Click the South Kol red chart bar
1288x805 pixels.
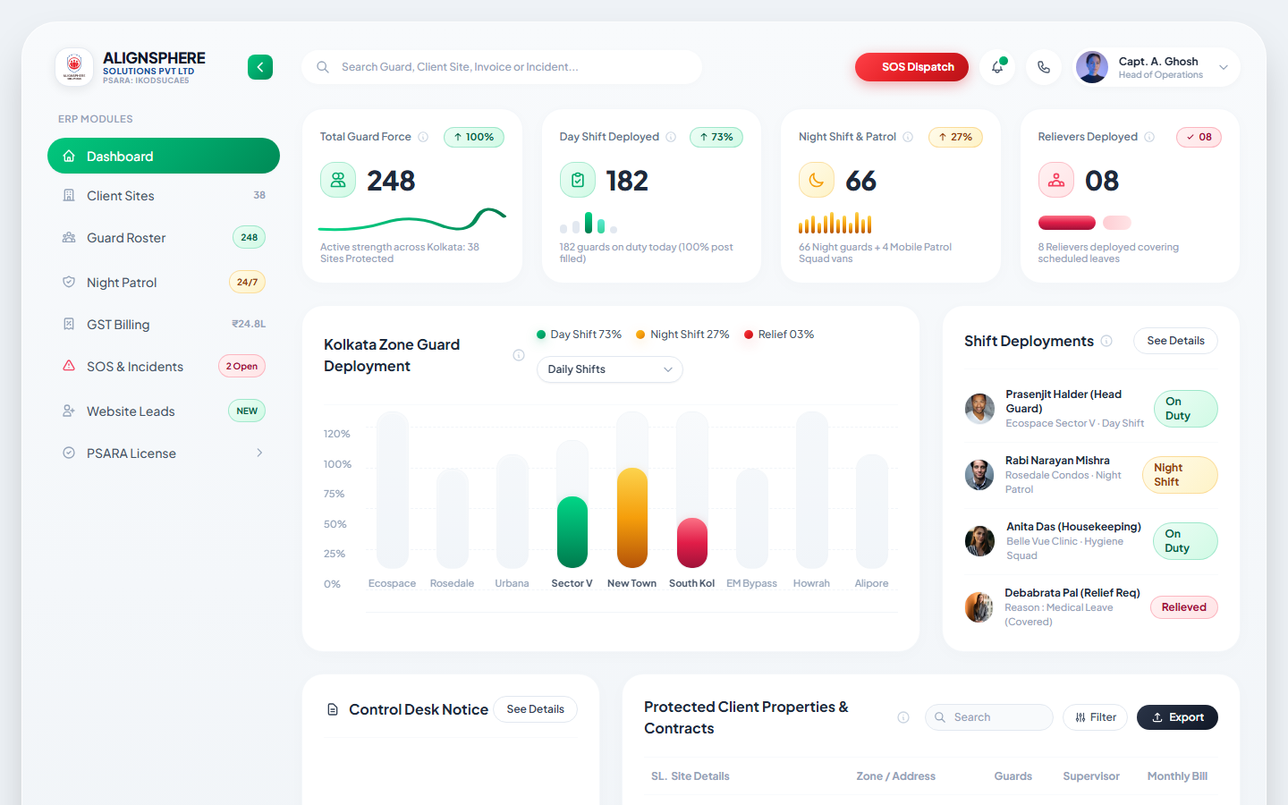692,543
